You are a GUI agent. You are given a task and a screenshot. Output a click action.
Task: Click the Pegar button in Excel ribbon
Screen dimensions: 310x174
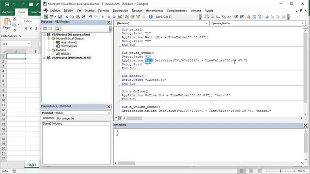coord(7,24)
